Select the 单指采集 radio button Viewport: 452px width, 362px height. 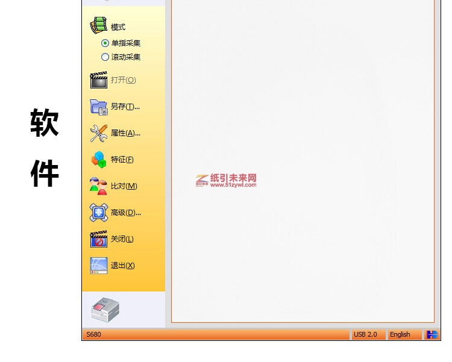105,43
